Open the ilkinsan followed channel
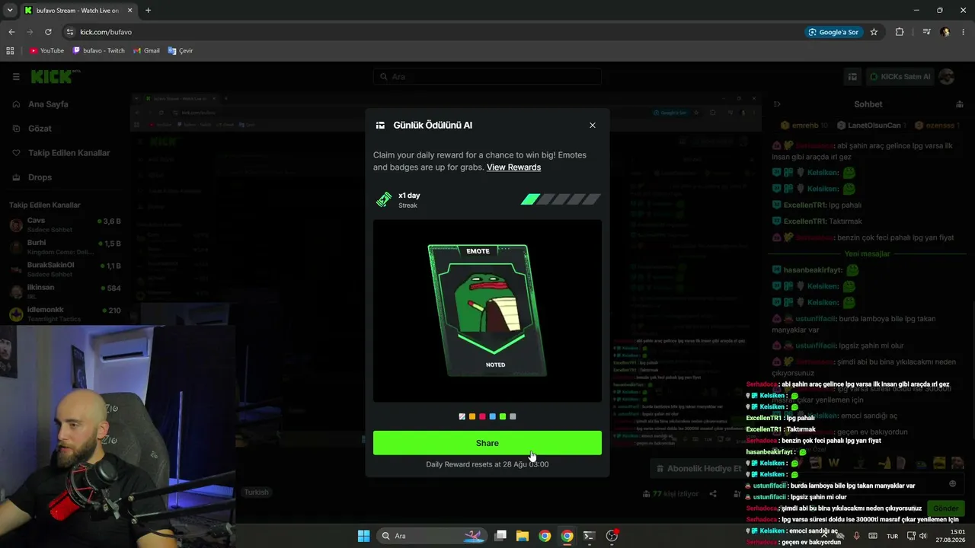This screenshot has width=975, height=548. [65, 292]
